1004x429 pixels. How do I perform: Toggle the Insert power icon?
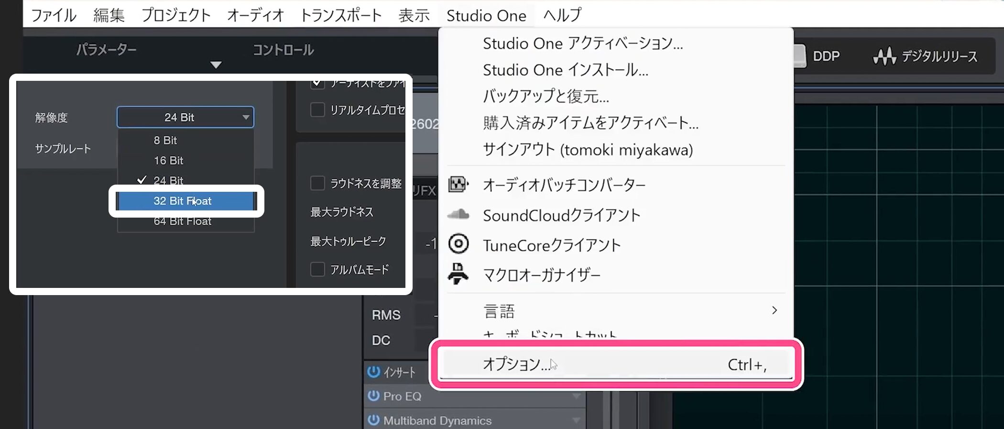tap(373, 372)
